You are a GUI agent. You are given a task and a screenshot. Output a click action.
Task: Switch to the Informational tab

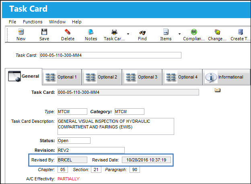(226, 77)
